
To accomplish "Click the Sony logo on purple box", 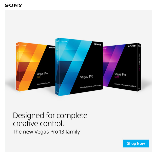I will (x=132, y=46).
